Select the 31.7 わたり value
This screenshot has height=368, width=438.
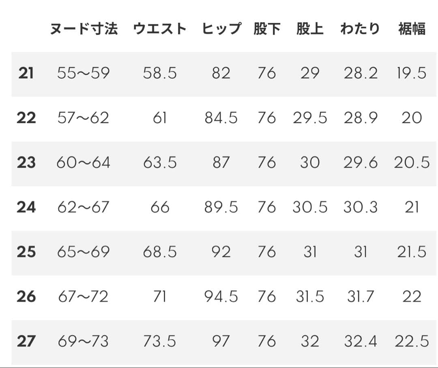click(x=360, y=297)
